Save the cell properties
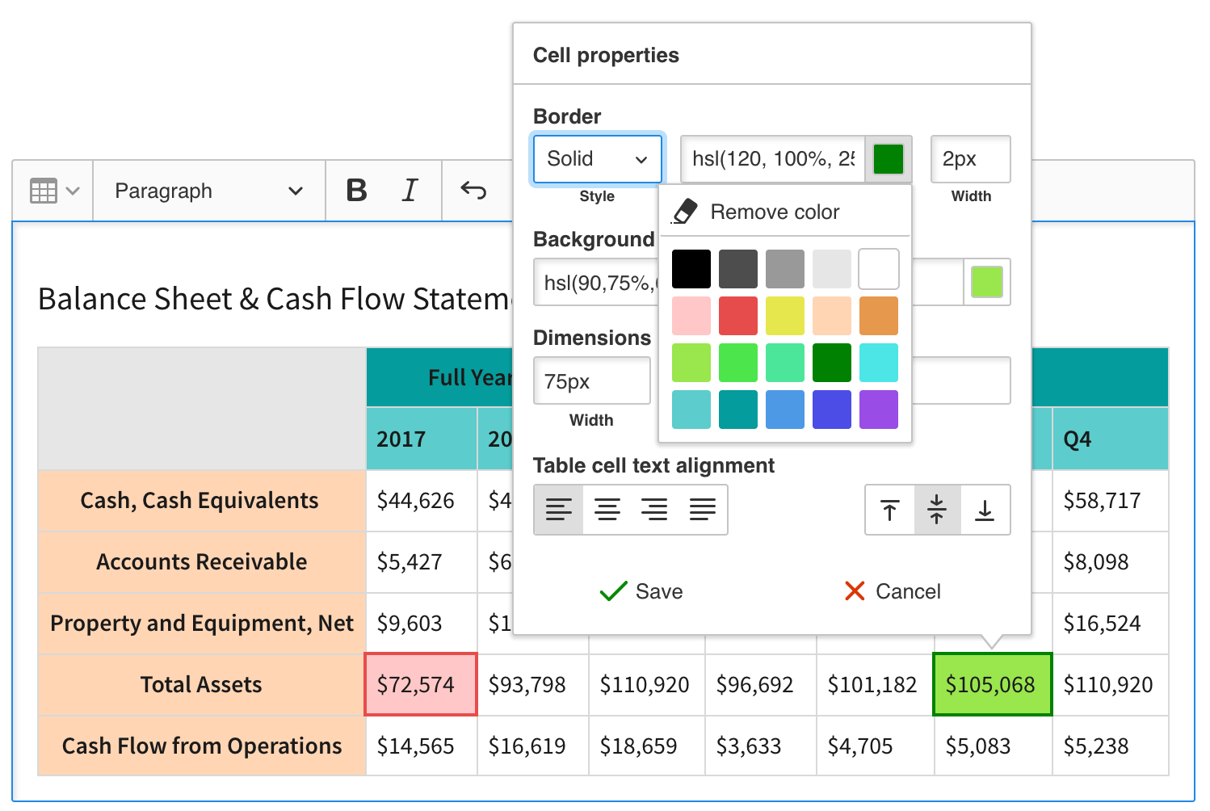This screenshot has height=811, width=1210. 642,591
